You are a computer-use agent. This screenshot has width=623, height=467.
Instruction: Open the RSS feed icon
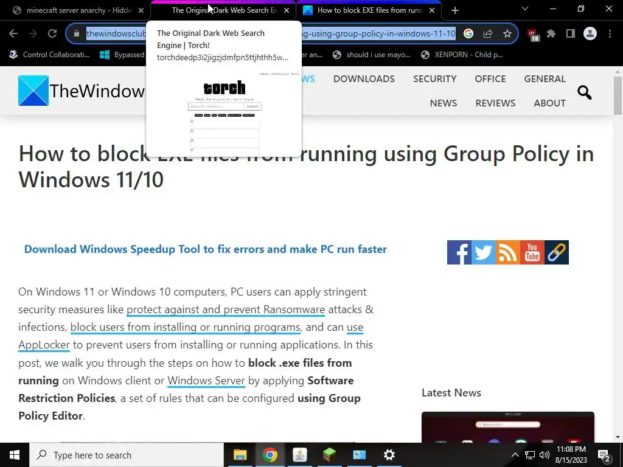(x=508, y=252)
